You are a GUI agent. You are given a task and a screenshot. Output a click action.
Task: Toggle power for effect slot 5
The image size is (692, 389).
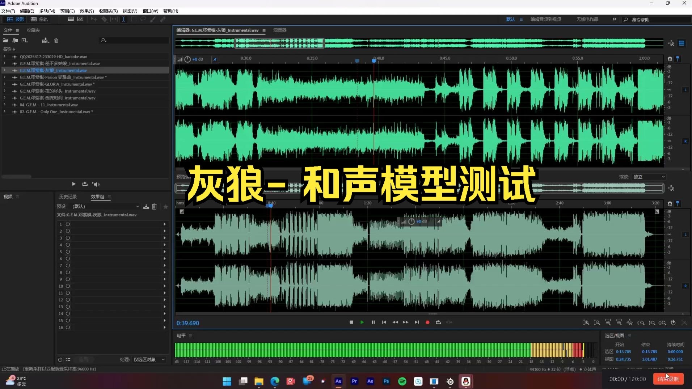[x=68, y=251]
